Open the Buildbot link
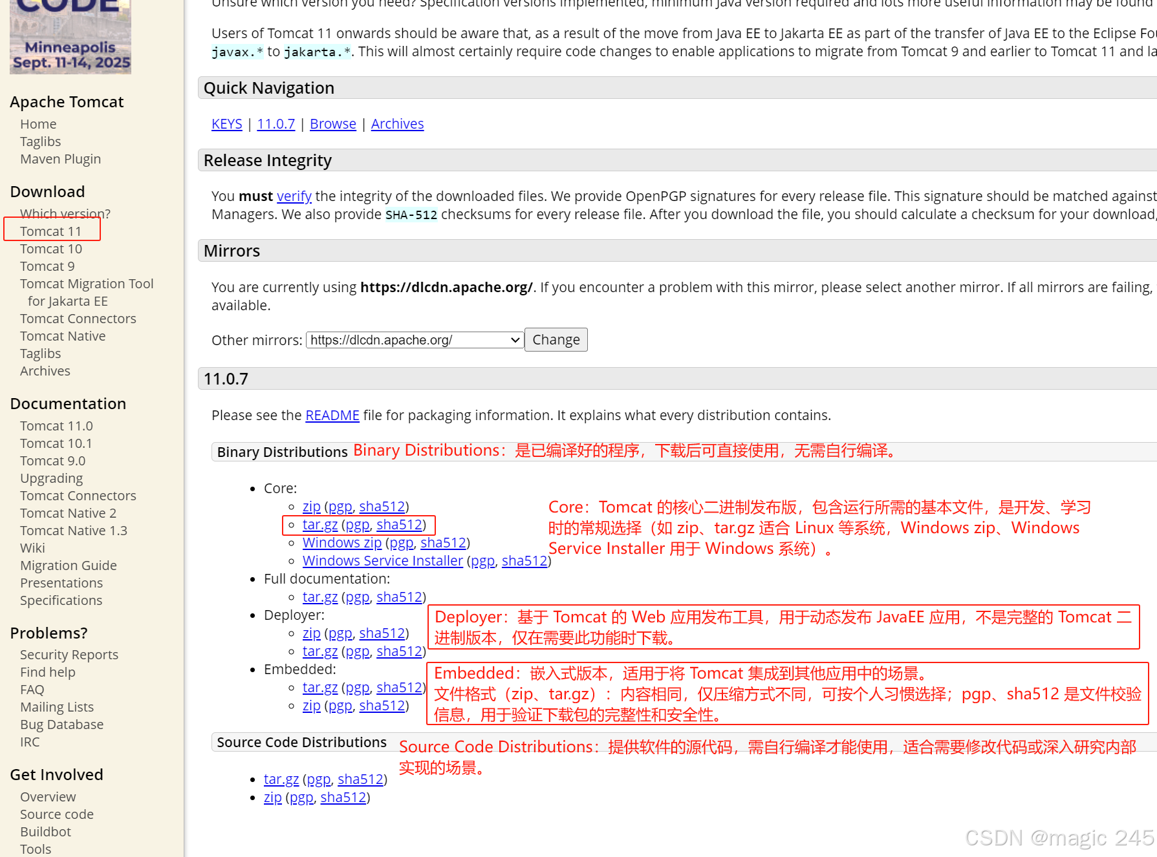1157x857 pixels. (x=45, y=832)
